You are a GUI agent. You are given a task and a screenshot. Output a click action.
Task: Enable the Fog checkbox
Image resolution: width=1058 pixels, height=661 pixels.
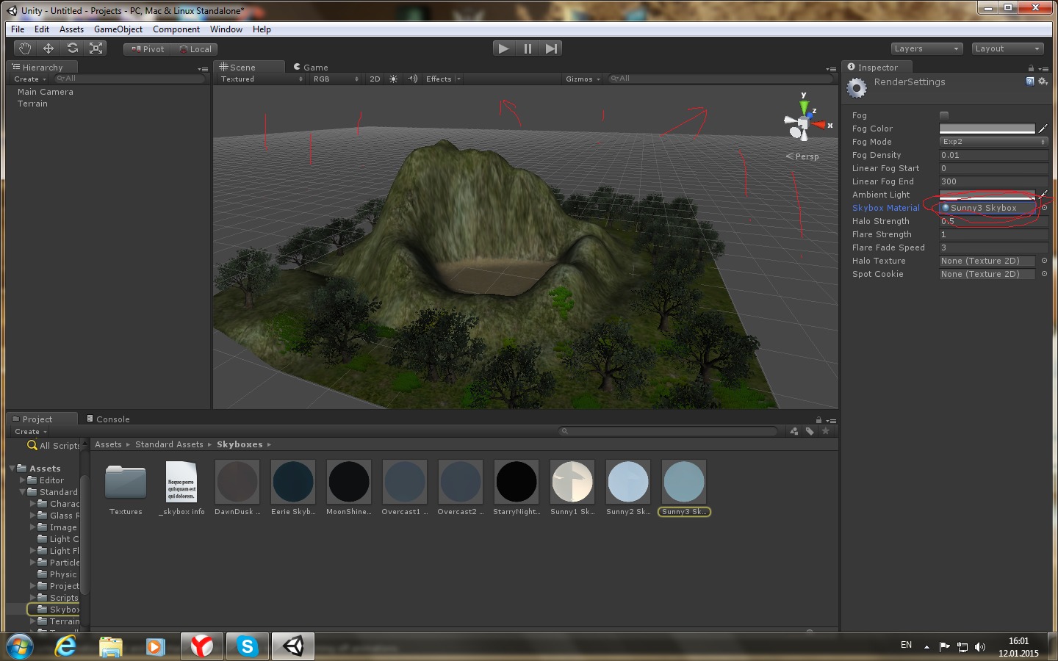tap(944, 115)
